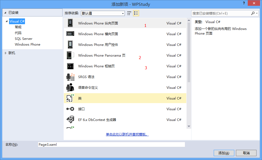Select the 接口 item text
Image resolution: width=262 pixels, height=160 pixels.
click(81, 109)
